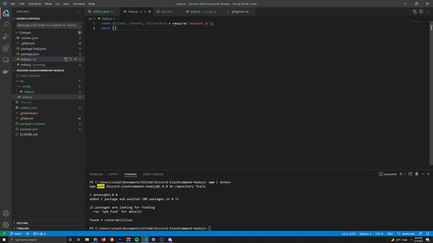Screen dimensions: 433x243
Task: Open the Search view in activity bar
Action: click(x=6, y=25)
